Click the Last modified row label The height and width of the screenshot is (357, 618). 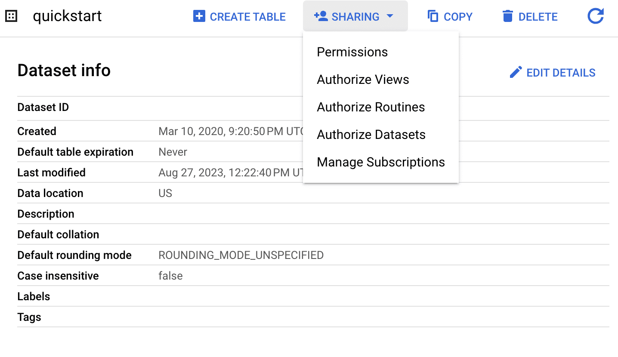point(52,172)
